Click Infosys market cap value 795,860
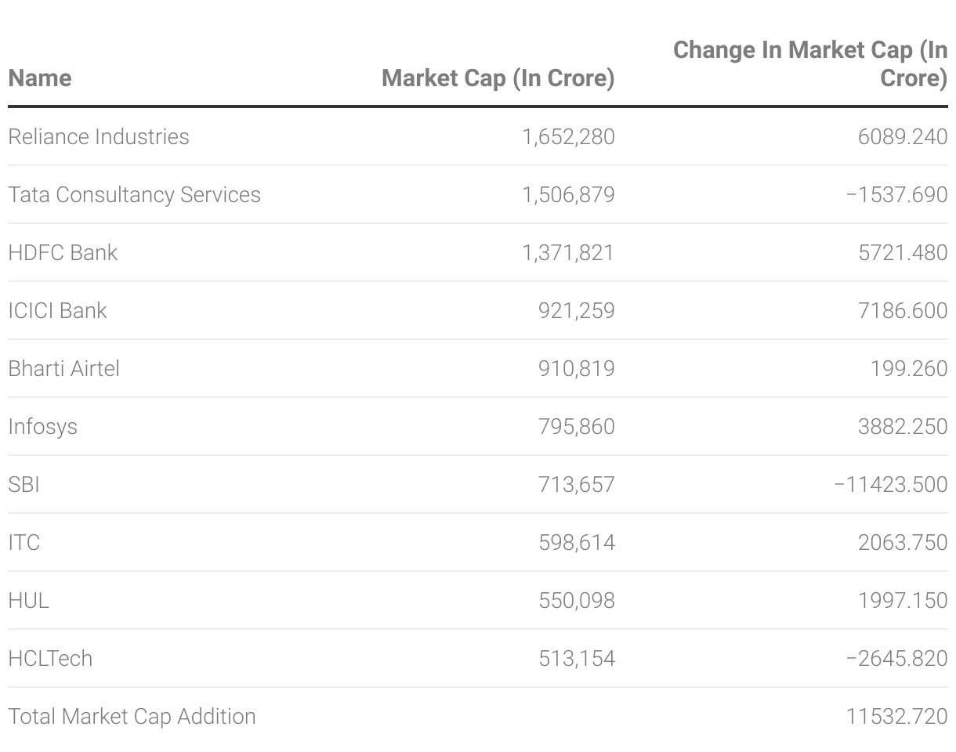956x752 pixels. point(576,427)
